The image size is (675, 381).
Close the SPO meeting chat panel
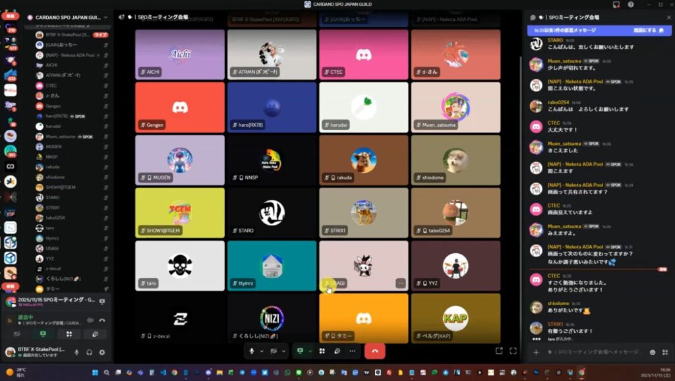665,17
